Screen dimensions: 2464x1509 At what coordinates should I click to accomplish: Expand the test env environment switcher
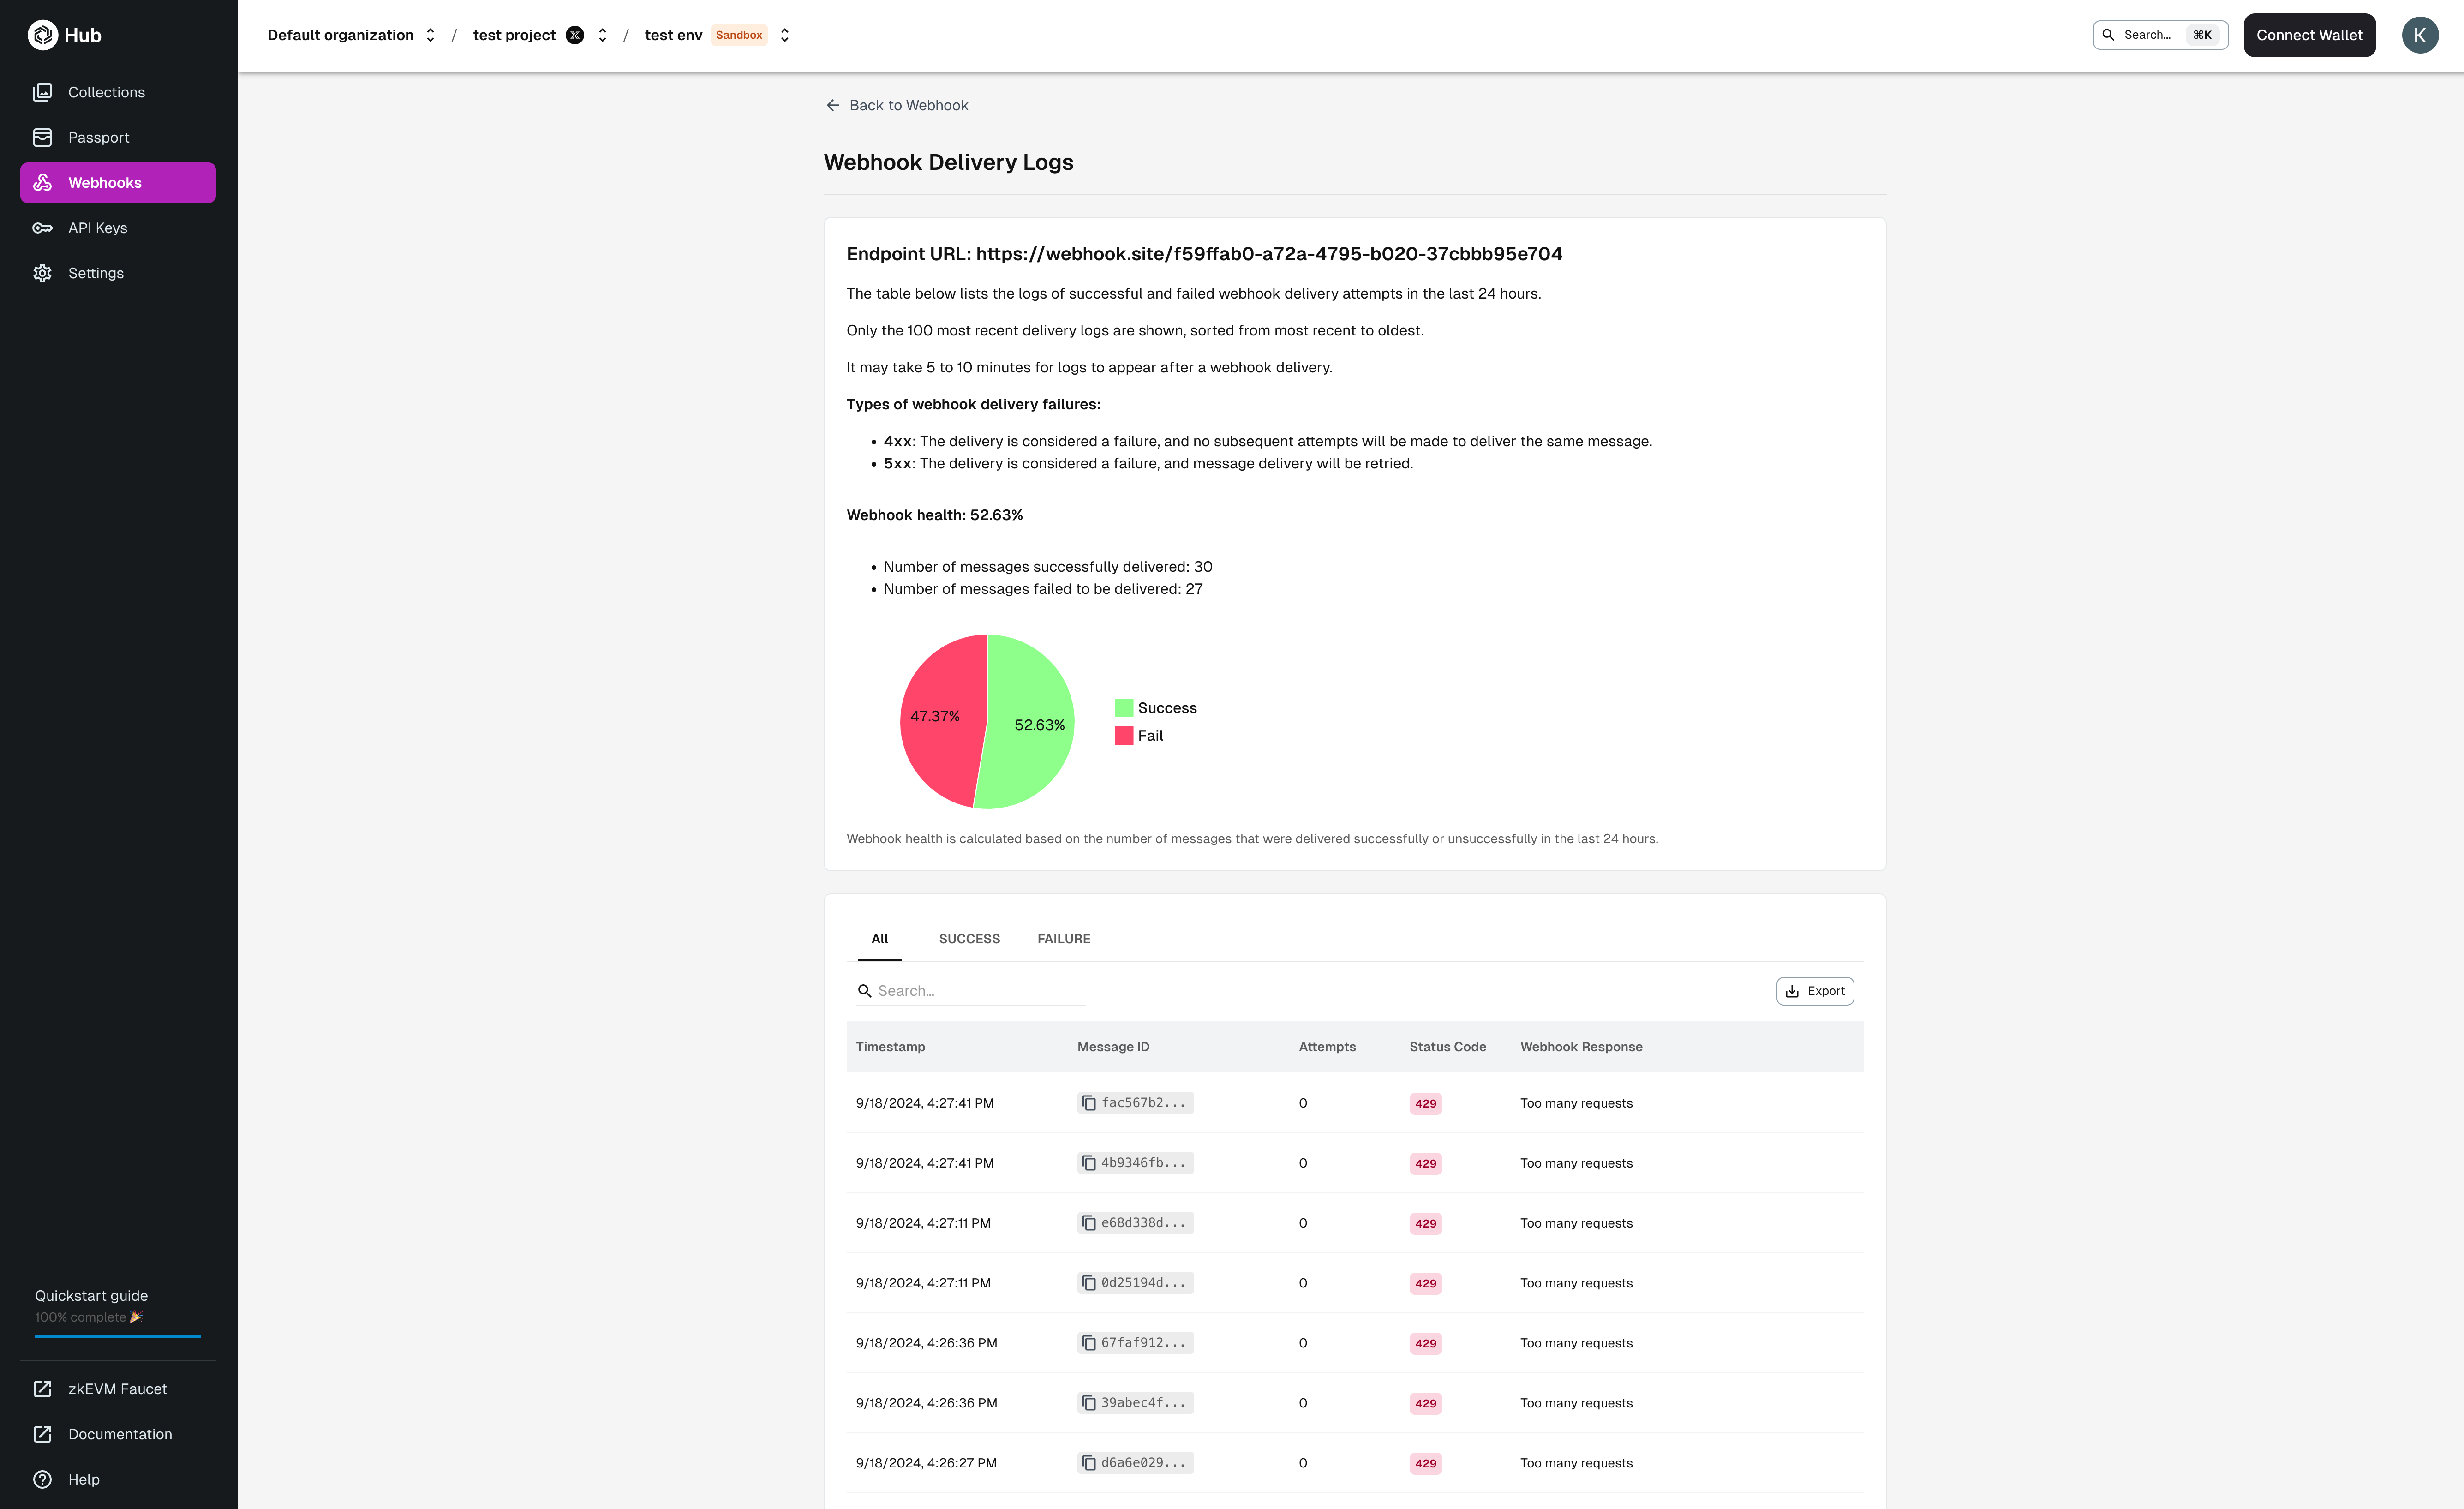point(784,34)
